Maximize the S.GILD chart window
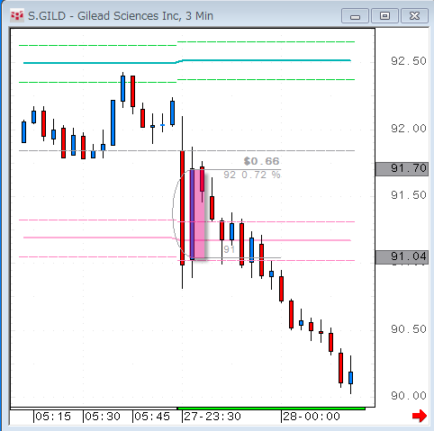Image resolution: width=434 pixels, height=431 pixels. click(x=384, y=16)
